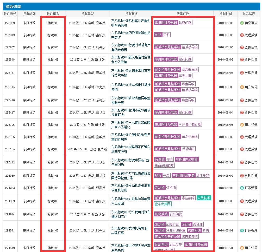This screenshot has height=252, width=262.
Task: Click 2014款 1.6T 自动 至尊版 model cell
Action: 88,100
